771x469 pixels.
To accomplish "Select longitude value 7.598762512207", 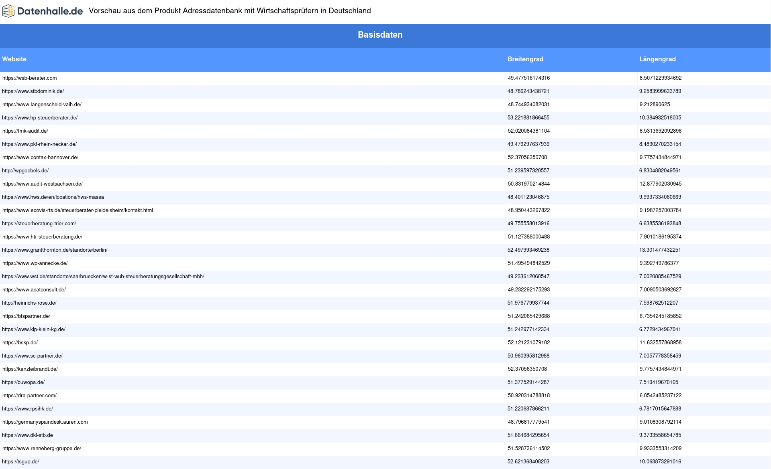I will (x=659, y=303).
